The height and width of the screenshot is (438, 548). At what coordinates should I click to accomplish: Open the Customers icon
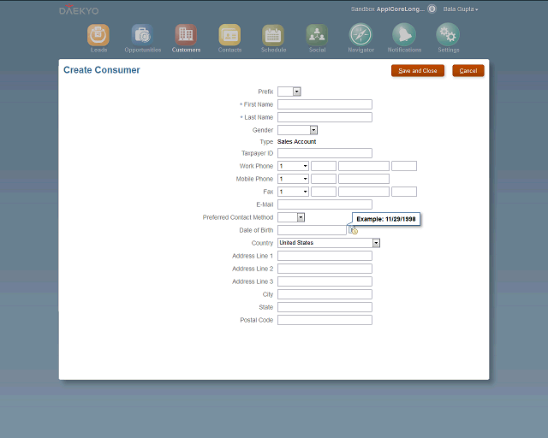(186, 35)
